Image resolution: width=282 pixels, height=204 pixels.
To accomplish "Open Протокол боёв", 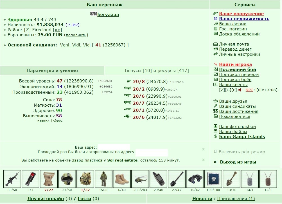I will point(235,79).
